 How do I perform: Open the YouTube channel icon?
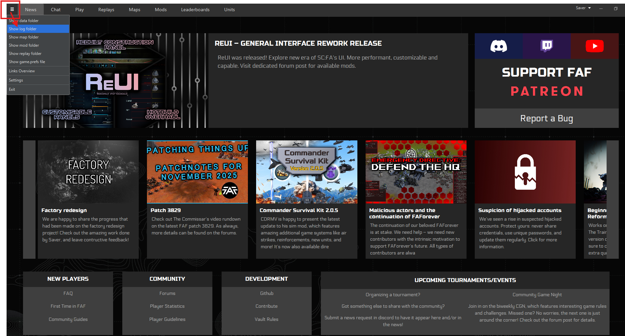click(x=594, y=46)
